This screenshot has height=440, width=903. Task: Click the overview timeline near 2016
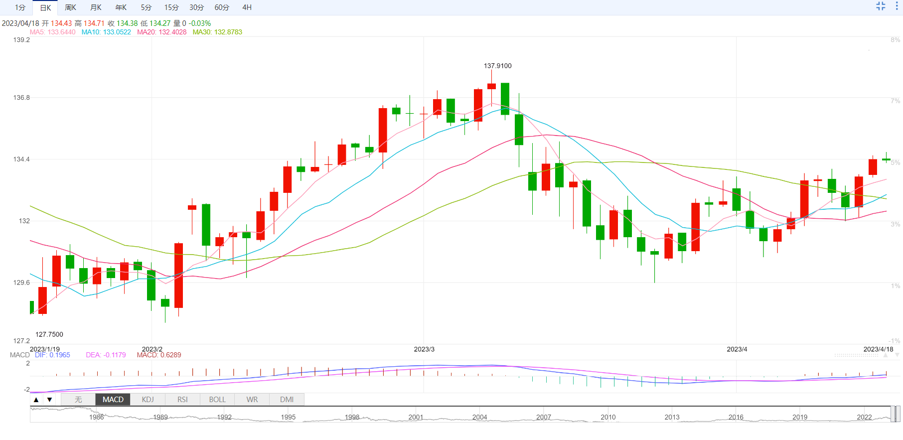[736, 417]
